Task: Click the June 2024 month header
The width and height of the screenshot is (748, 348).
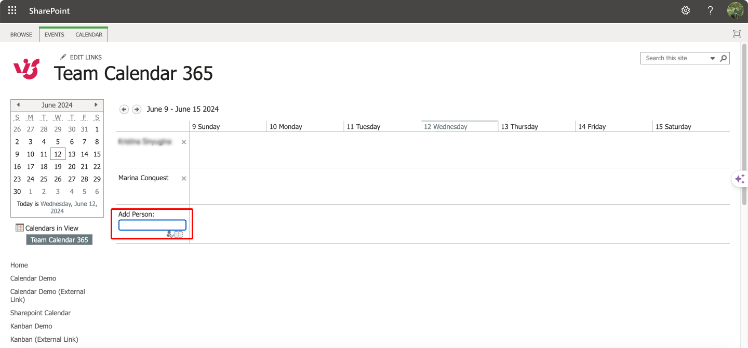Action: coord(57,105)
